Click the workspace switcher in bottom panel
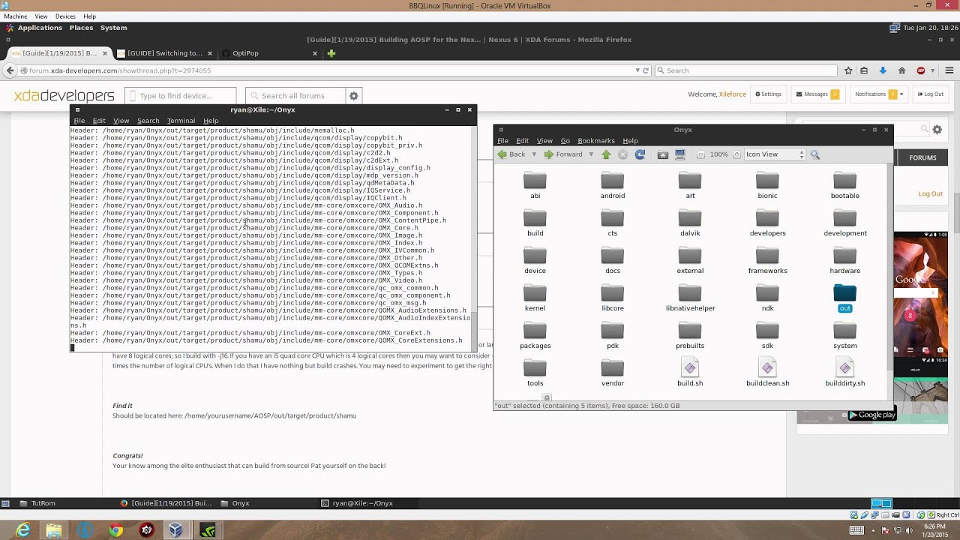 pos(881,503)
